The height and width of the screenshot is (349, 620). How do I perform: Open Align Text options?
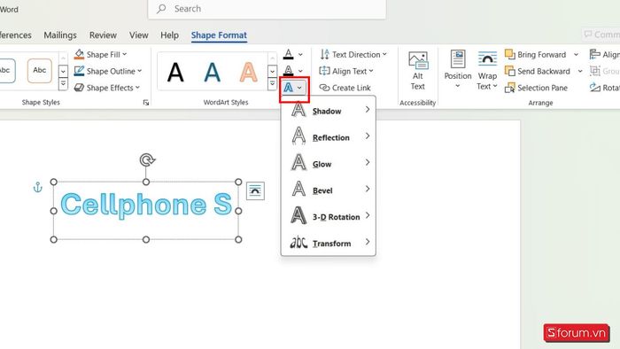(346, 71)
